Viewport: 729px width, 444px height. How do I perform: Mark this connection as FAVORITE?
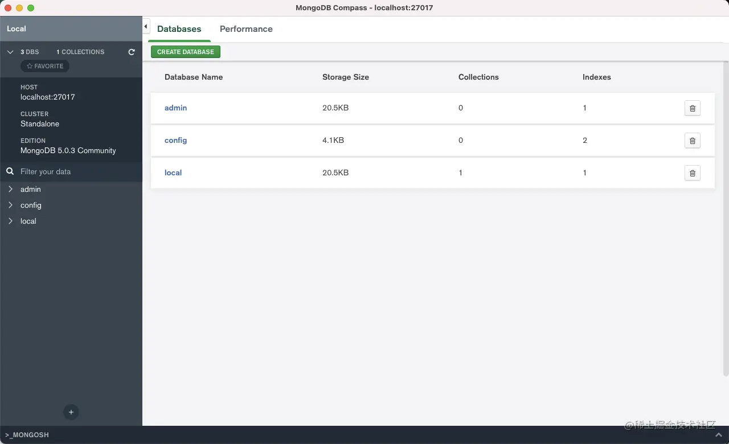pyautogui.click(x=44, y=65)
